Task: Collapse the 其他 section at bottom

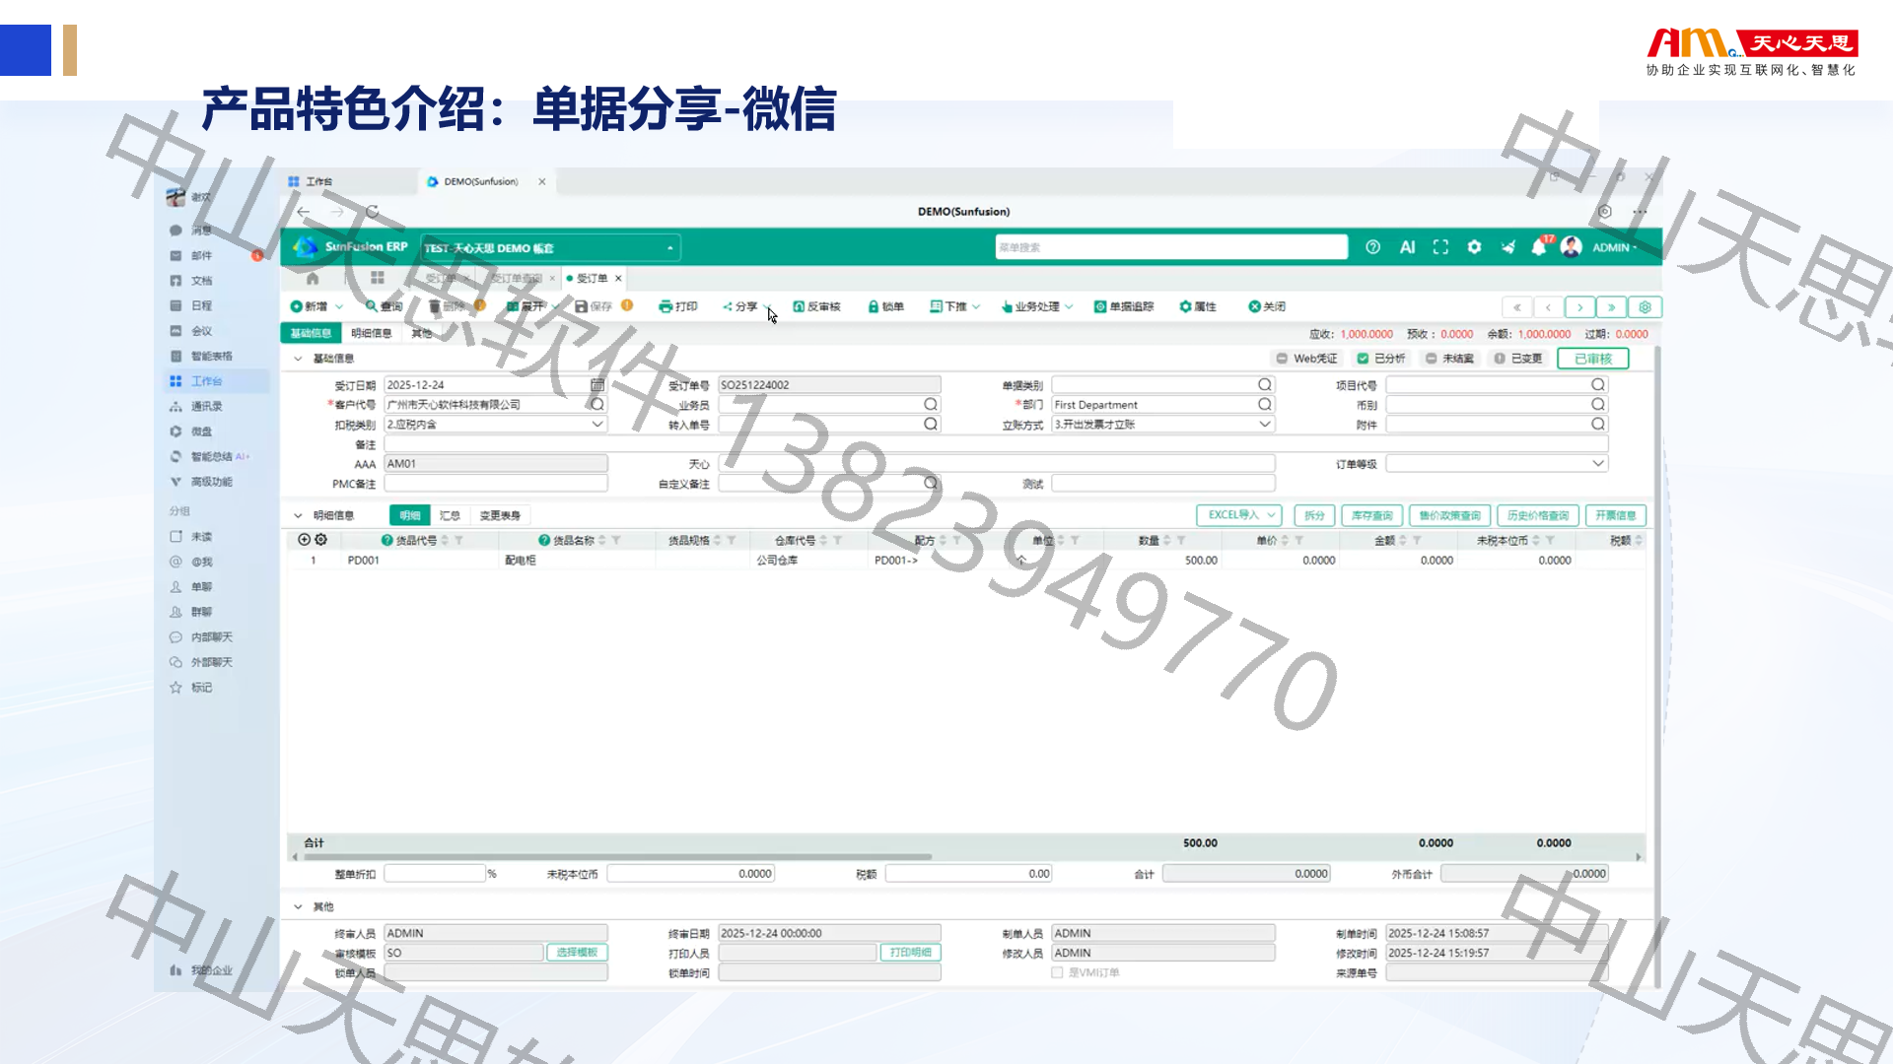Action: click(x=298, y=906)
